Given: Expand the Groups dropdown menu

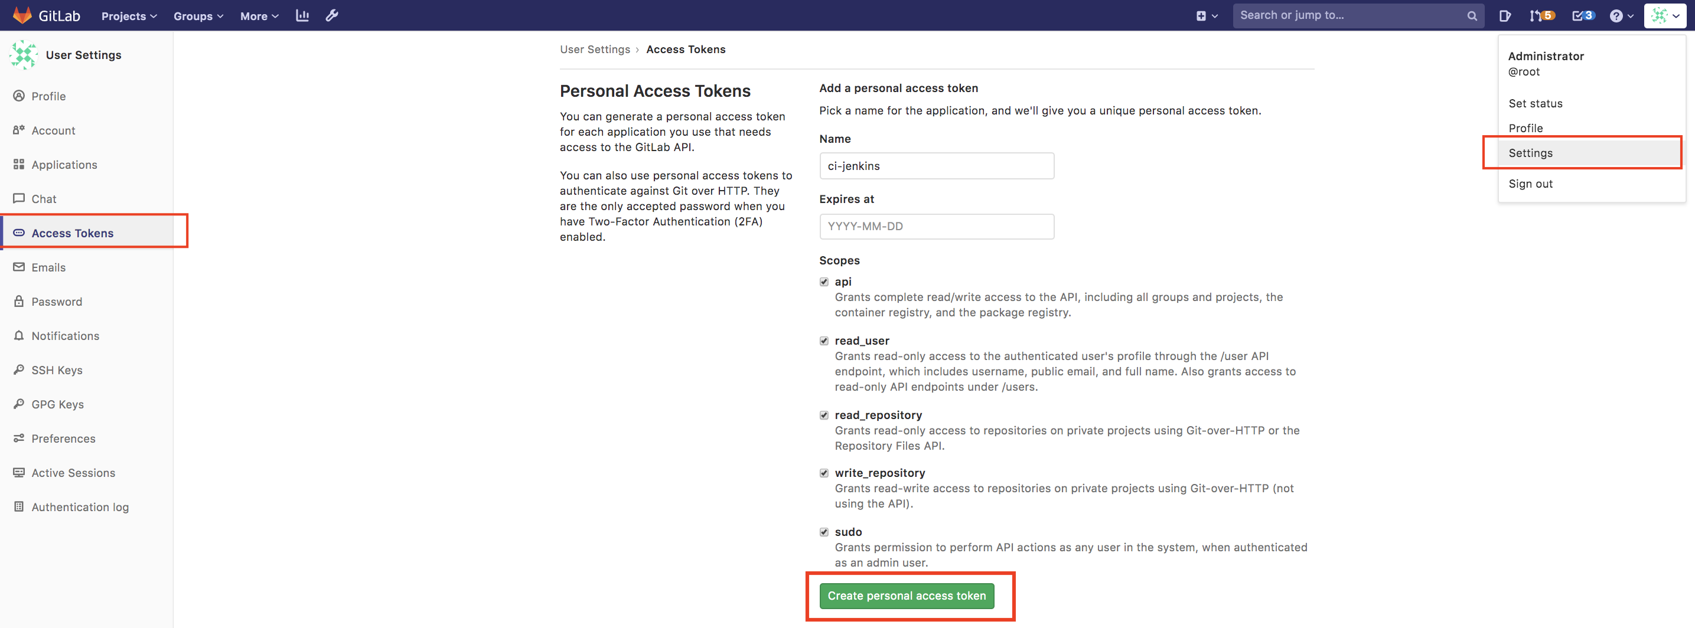Looking at the screenshot, I should pyautogui.click(x=198, y=16).
